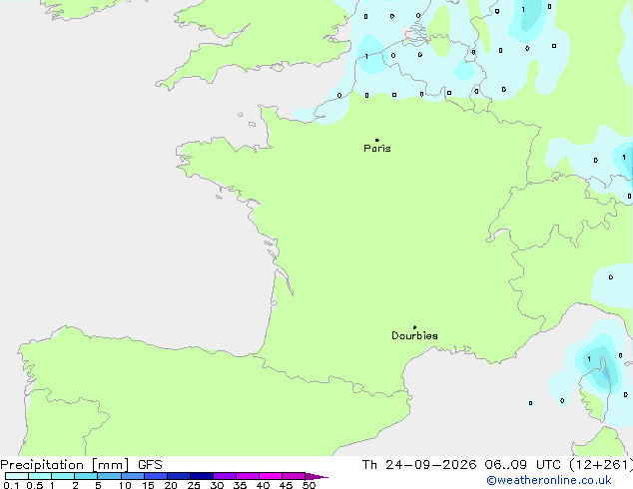Viewport: 633px width, 489px height.
Task: Select the lightest 0.1–0.5 mm legend swatch
Action: pos(17,476)
